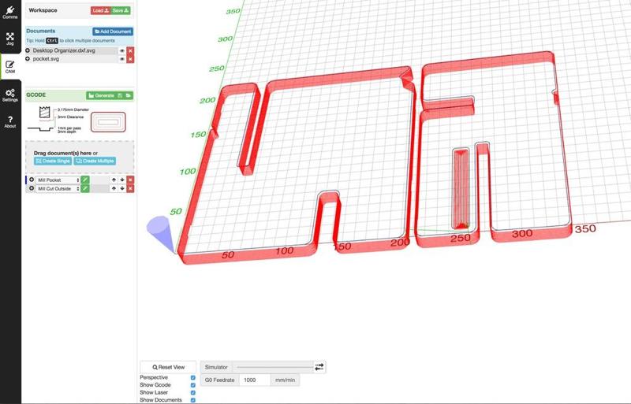Expand pocket.svg document tree
The image size is (631, 404).
click(28, 59)
